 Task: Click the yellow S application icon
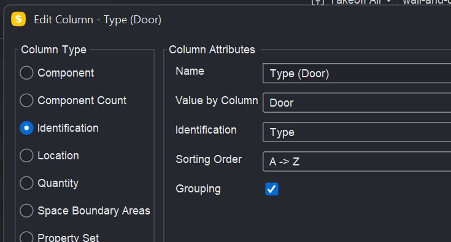click(x=18, y=19)
